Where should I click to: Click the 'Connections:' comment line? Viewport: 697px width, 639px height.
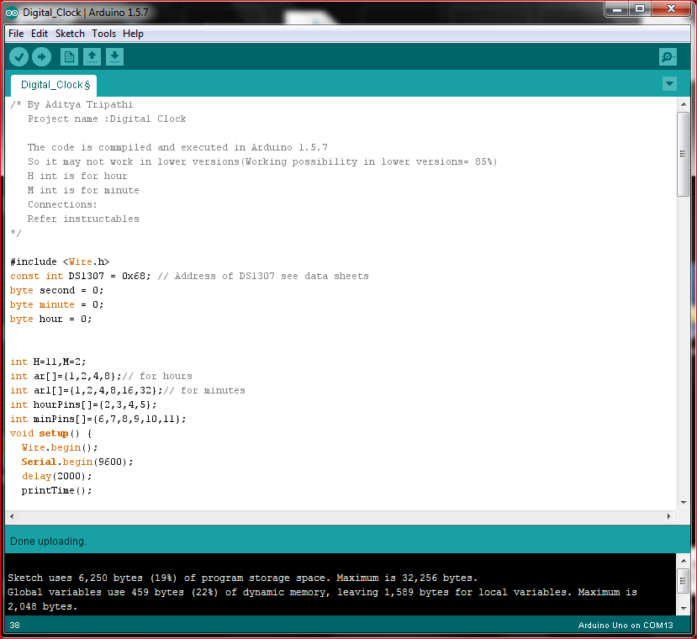(62, 204)
